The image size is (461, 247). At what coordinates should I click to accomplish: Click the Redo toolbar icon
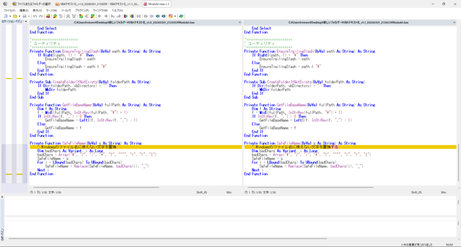[41, 16]
